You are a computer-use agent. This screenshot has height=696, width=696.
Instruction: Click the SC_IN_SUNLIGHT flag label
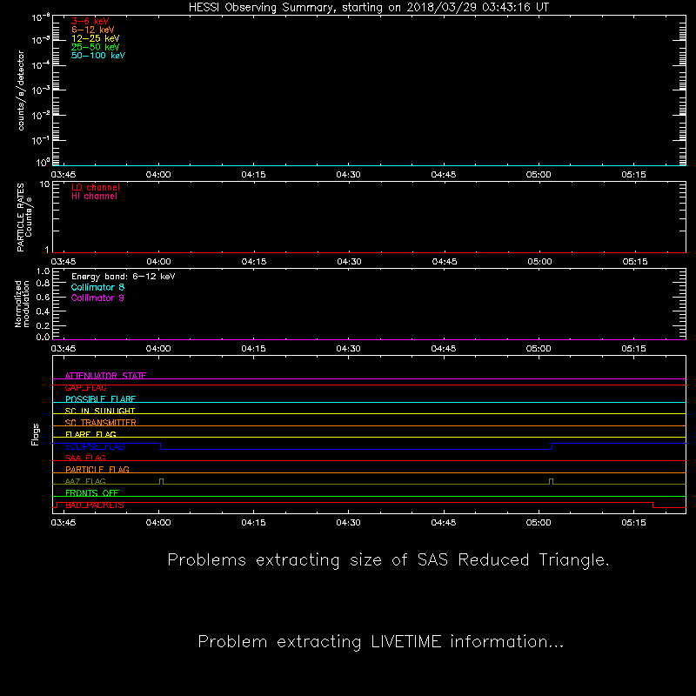tap(100, 411)
